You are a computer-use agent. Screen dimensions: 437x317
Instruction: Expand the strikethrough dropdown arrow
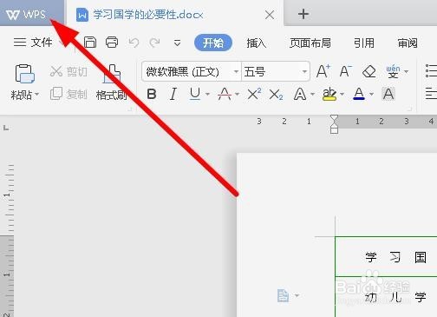237,95
